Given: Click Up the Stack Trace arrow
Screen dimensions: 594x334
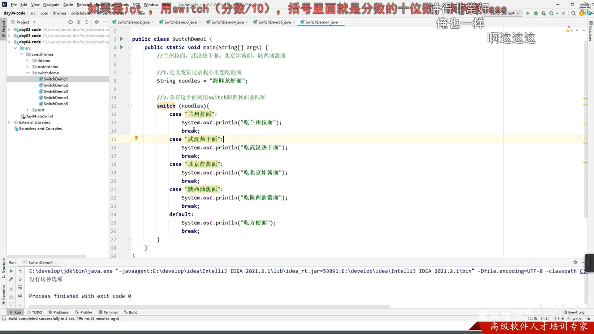Looking at the screenshot, I should coord(20,271).
